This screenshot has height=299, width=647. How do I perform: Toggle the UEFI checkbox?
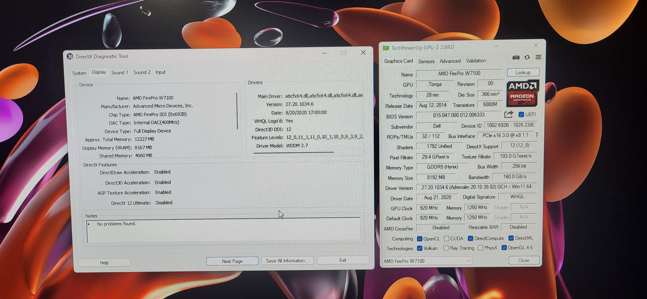[521, 114]
